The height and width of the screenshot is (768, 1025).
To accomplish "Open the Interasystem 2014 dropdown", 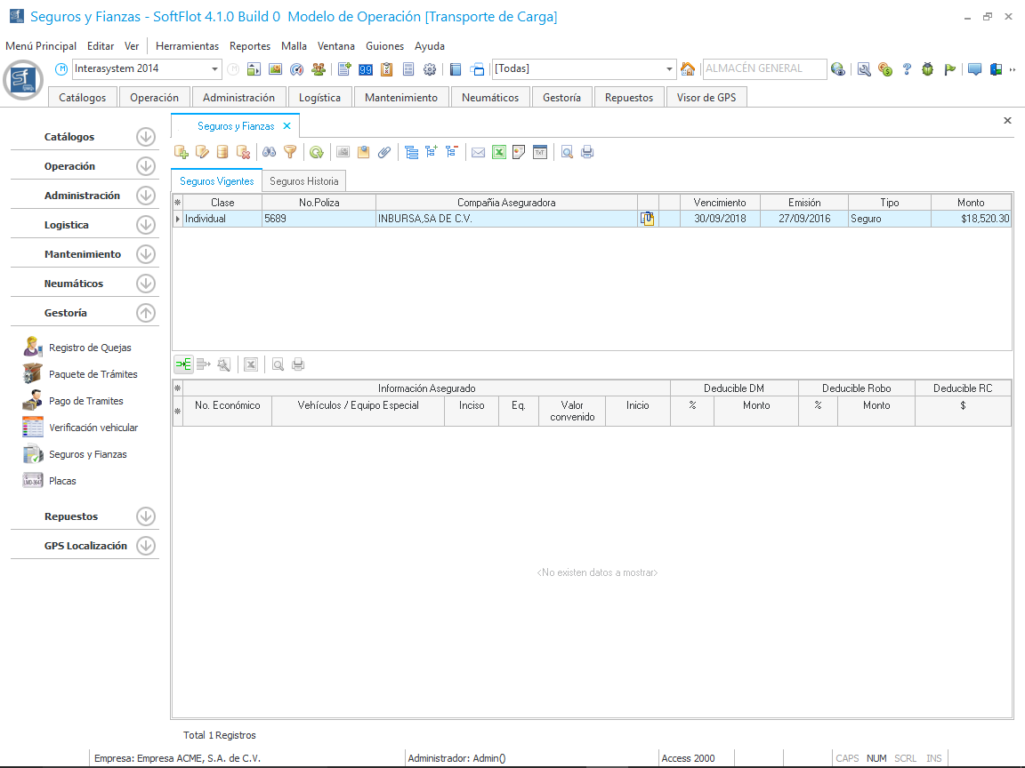I will point(215,69).
